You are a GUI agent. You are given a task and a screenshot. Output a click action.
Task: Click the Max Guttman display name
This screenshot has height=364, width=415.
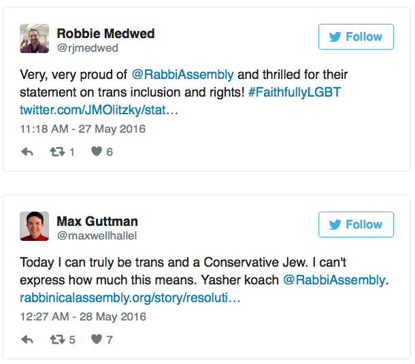[97, 221]
